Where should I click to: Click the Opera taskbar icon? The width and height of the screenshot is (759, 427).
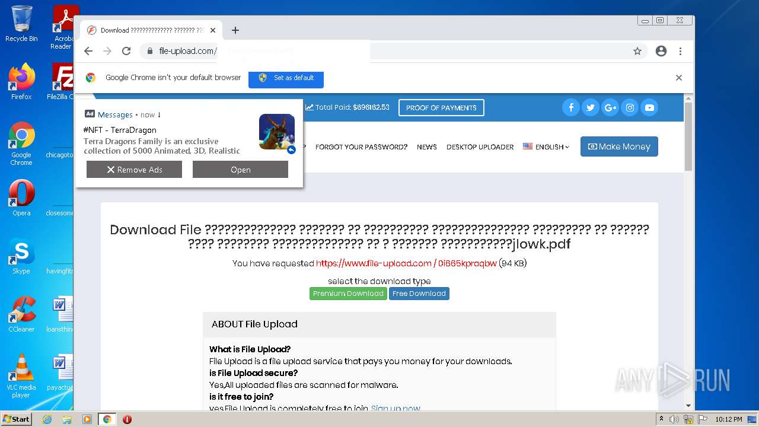click(x=127, y=419)
